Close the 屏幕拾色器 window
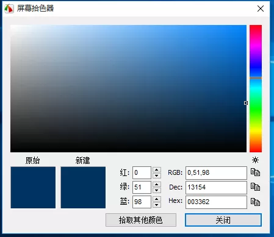The image size is (274, 237). pyautogui.click(x=261, y=9)
